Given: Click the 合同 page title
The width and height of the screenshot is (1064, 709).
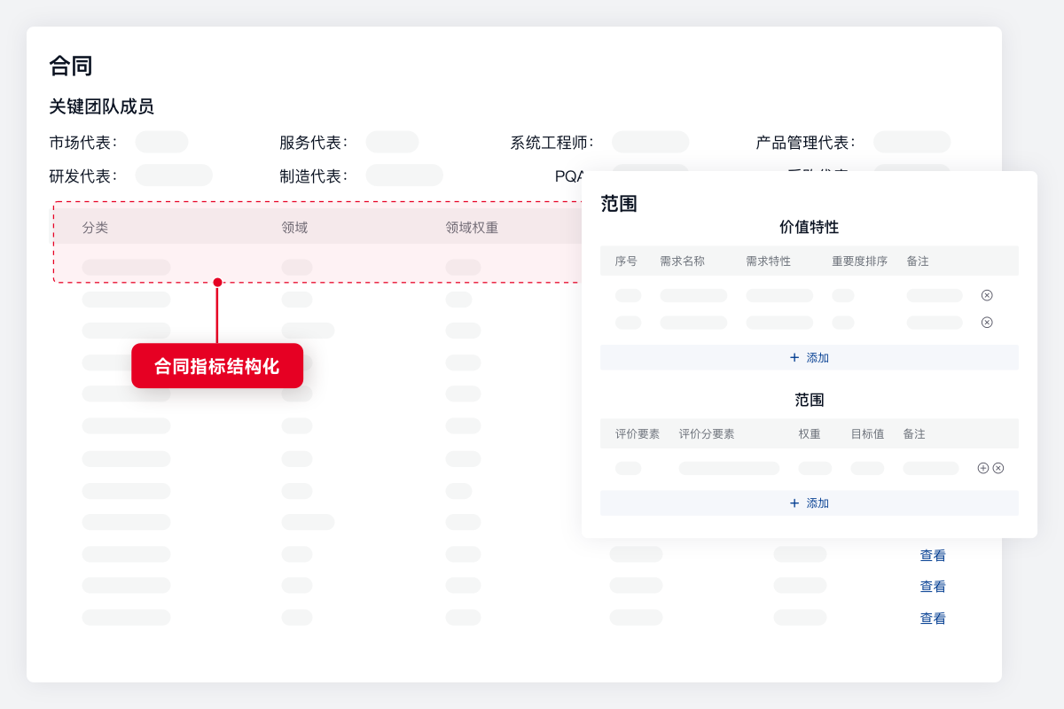Looking at the screenshot, I should [x=71, y=66].
